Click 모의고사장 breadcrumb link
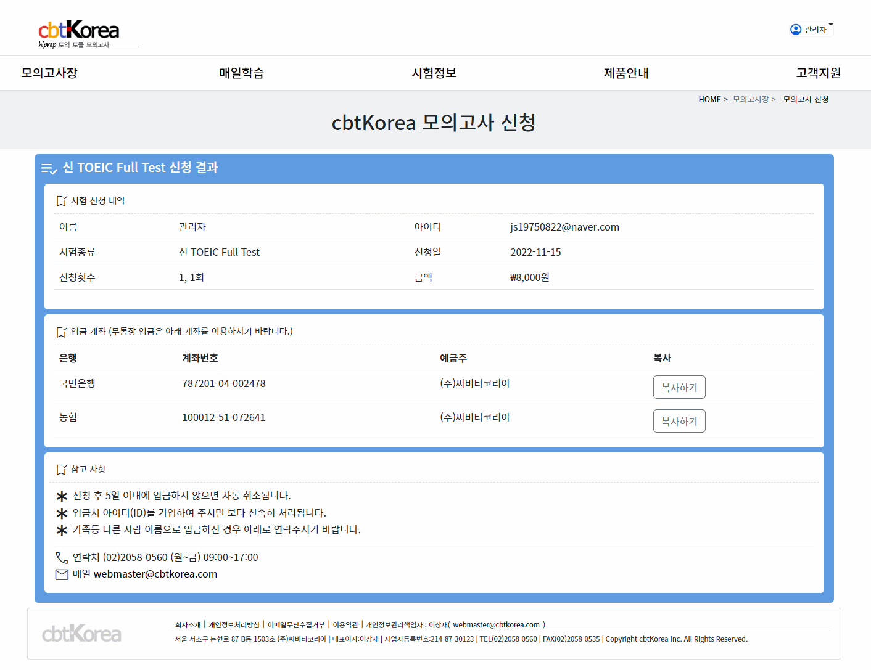The image size is (871, 670). pyautogui.click(x=751, y=99)
